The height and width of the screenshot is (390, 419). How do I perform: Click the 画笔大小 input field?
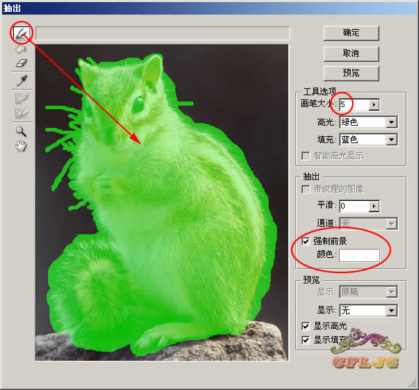click(353, 104)
